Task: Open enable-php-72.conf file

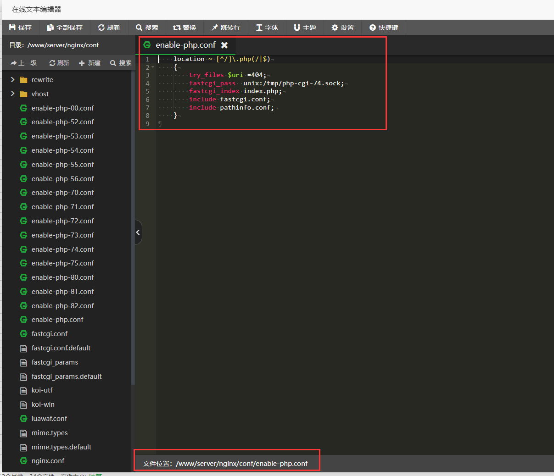Action: (x=63, y=221)
